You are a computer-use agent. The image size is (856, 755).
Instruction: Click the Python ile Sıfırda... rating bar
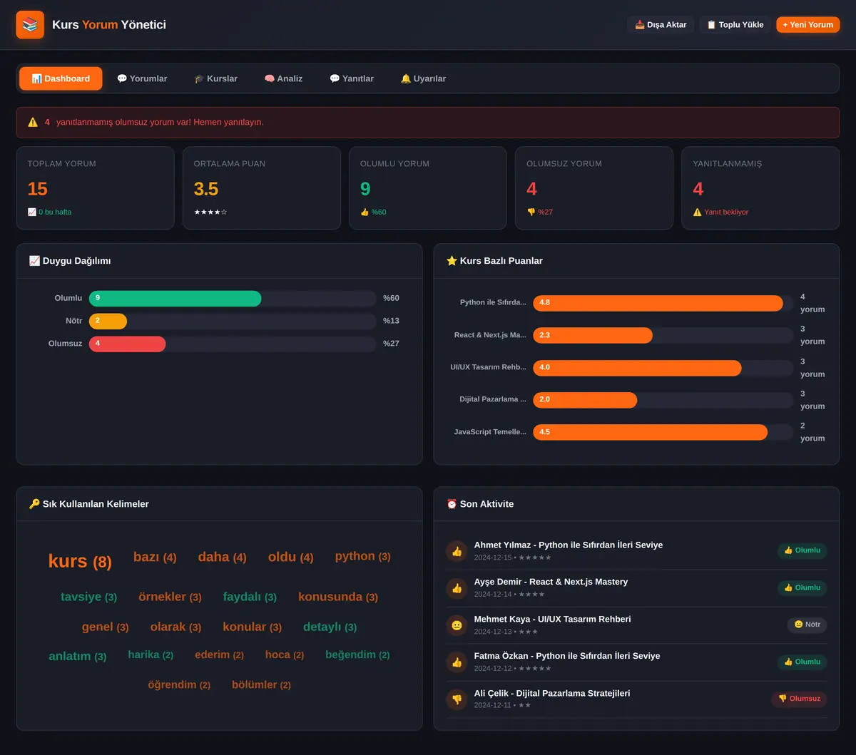click(658, 303)
